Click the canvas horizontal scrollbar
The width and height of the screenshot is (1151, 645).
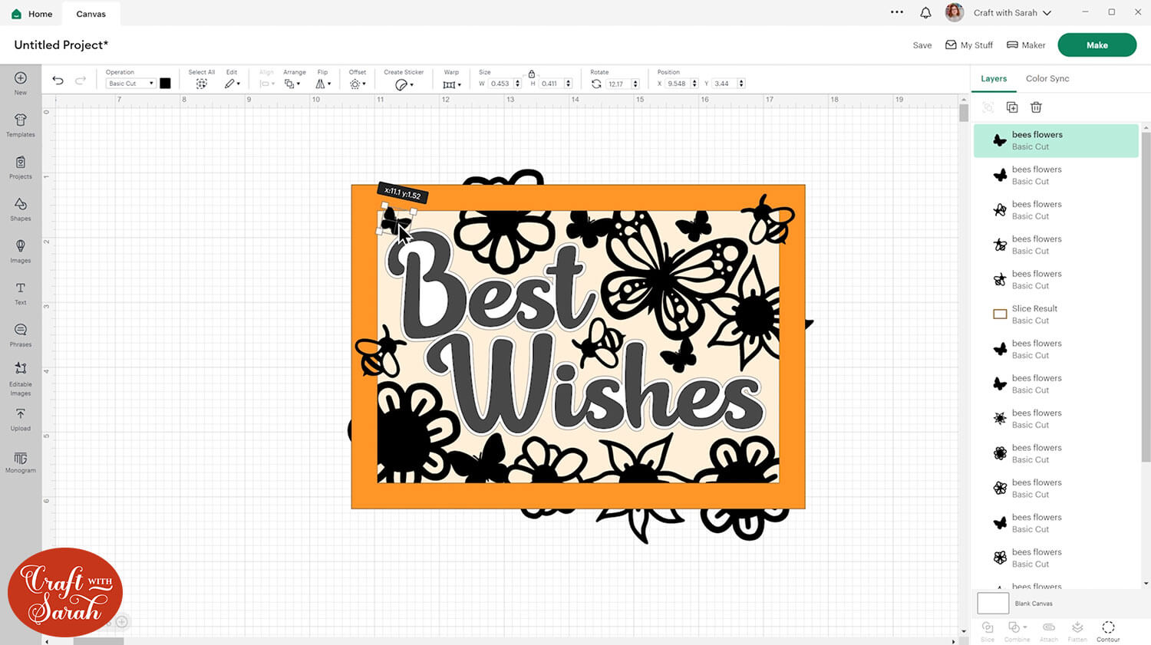pyautogui.click(x=98, y=641)
